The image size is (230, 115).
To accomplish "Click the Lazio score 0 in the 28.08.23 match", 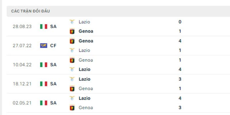I will pyautogui.click(x=180, y=22).
